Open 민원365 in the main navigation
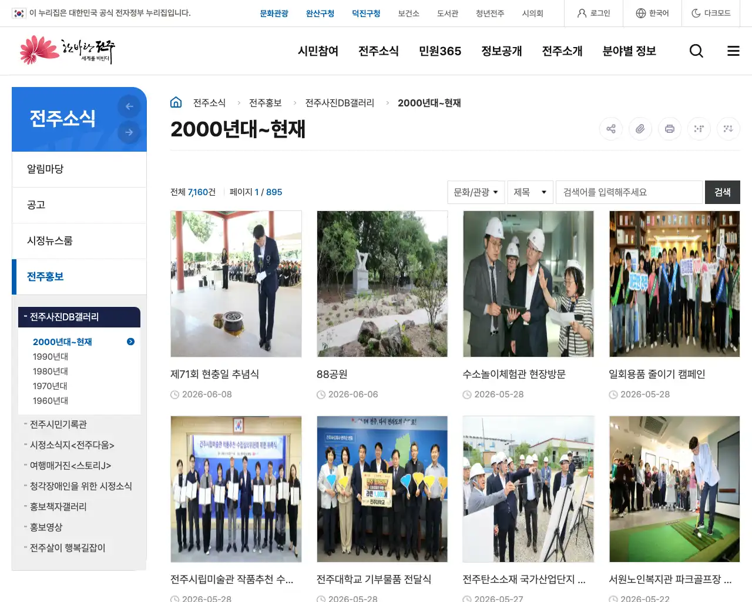 coord(440,51)
